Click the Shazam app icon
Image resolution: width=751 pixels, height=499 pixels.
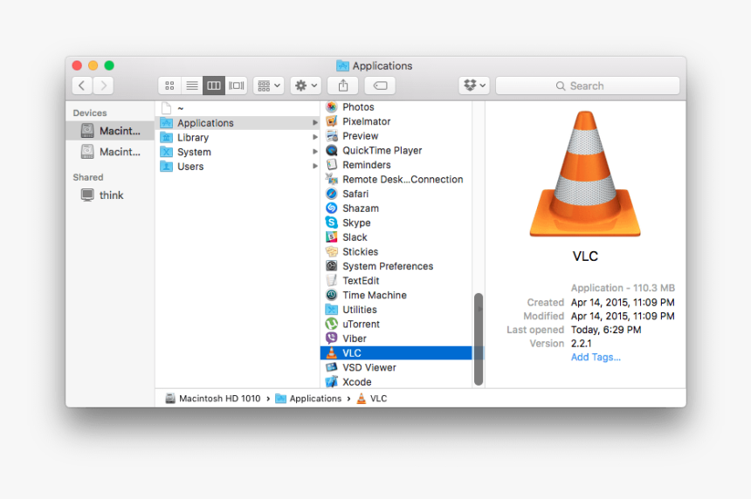[332, 208]
